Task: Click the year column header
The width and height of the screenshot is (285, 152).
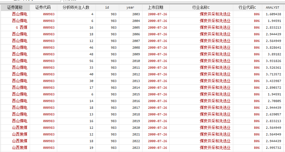Action: (x=130, y=7)
